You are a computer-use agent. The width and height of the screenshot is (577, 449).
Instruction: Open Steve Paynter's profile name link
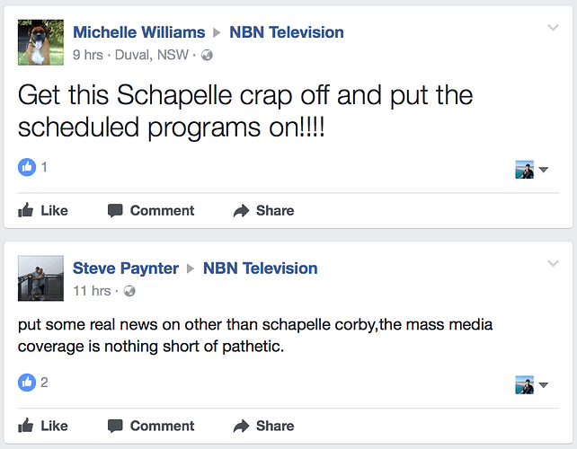point(126,268)
